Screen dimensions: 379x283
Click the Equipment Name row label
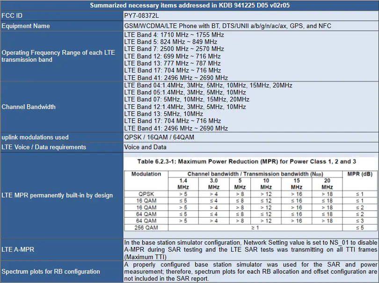[x=26, y=26]
